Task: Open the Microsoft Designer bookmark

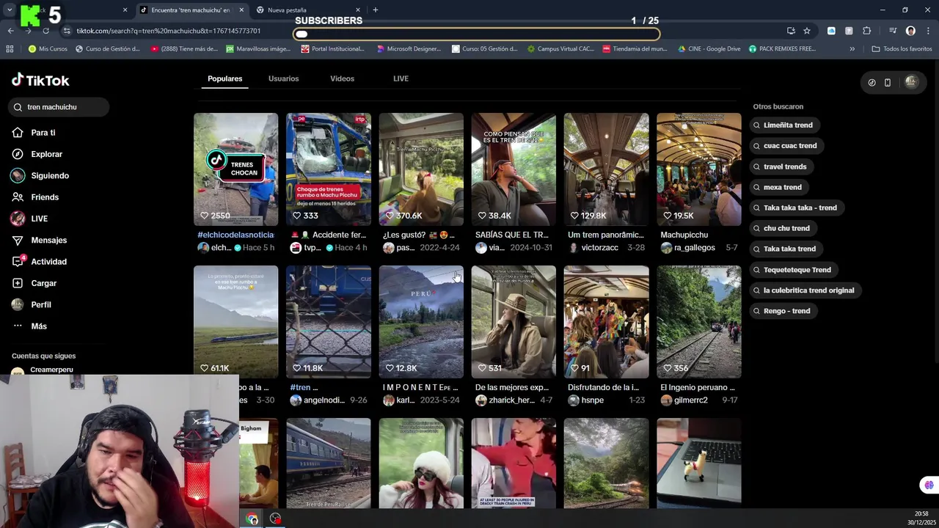Action: [x=409, y=49]
